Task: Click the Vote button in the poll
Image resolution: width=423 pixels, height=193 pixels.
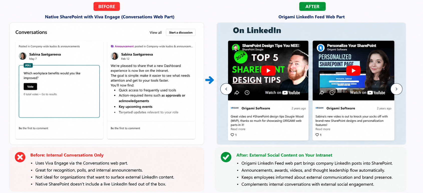Action: 30,86
